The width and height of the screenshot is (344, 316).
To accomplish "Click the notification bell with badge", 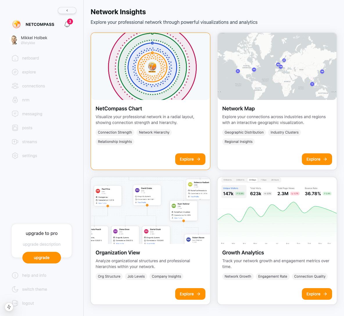I will 67,24.
